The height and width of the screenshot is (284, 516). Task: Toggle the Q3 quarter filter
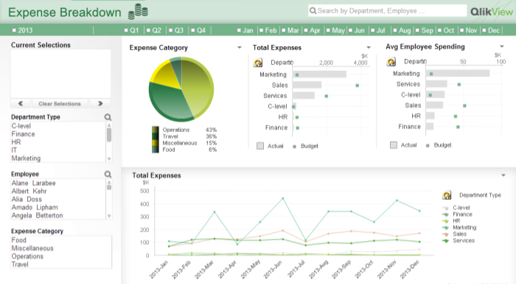click(176, 30)
